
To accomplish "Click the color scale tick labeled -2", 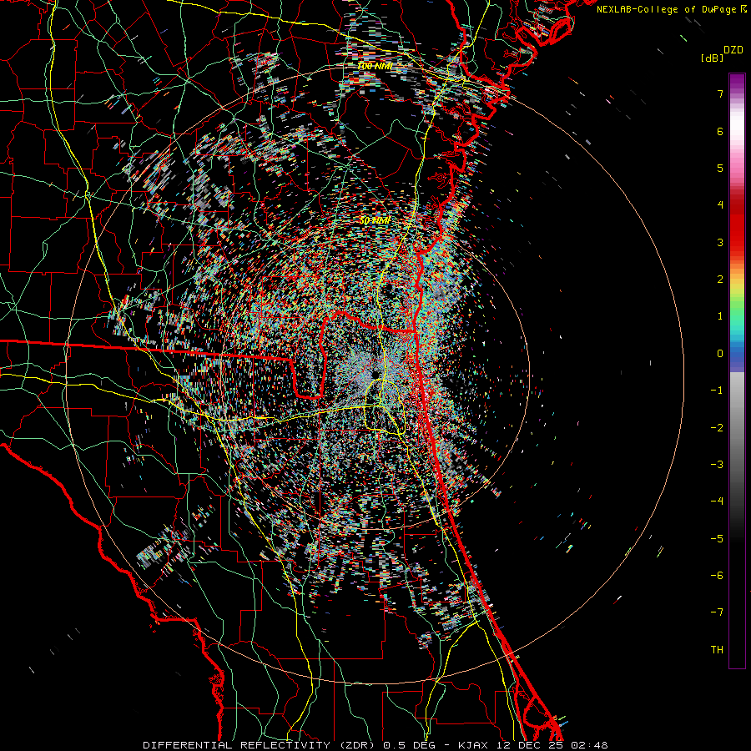I will point(717,428).
